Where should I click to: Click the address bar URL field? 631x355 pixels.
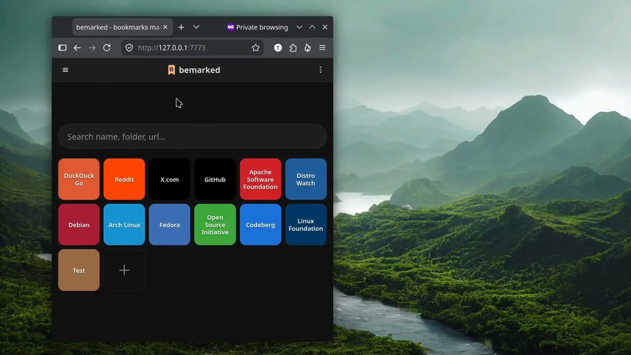[x=192, y=48]
